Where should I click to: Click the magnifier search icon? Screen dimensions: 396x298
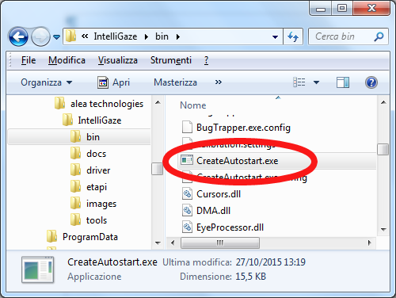pos(379,36)
